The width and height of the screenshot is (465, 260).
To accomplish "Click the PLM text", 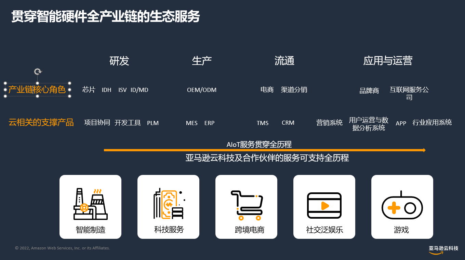I will (x=153, y=123).
